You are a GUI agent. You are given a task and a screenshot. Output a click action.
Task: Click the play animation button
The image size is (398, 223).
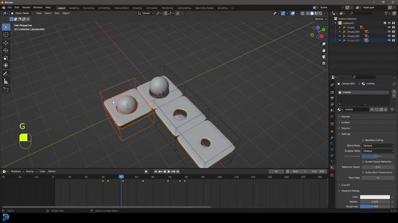click(169, 172)
